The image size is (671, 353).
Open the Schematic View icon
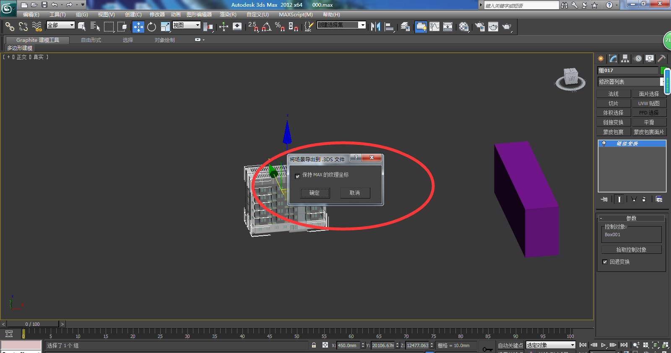point(448,27)
